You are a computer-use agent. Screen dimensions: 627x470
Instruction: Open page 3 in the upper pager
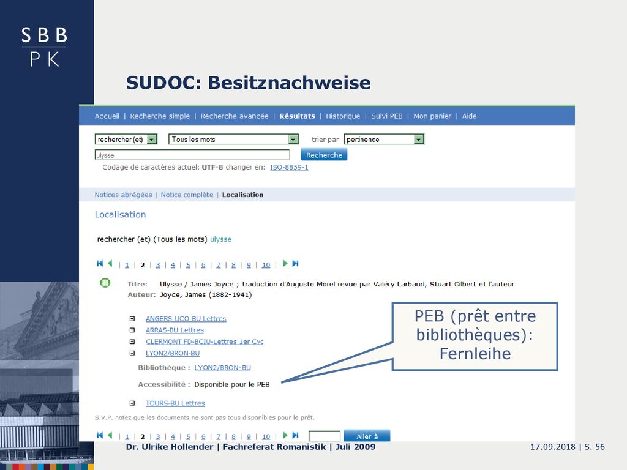pos(158,264)
